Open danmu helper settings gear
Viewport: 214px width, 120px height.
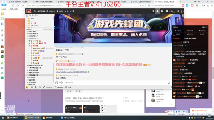tap(205, 27)
